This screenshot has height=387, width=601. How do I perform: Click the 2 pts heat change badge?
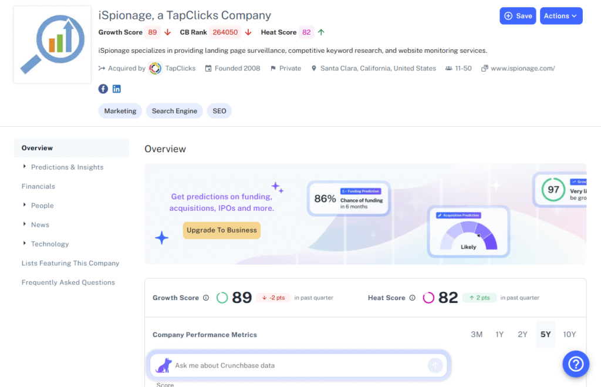480,298
